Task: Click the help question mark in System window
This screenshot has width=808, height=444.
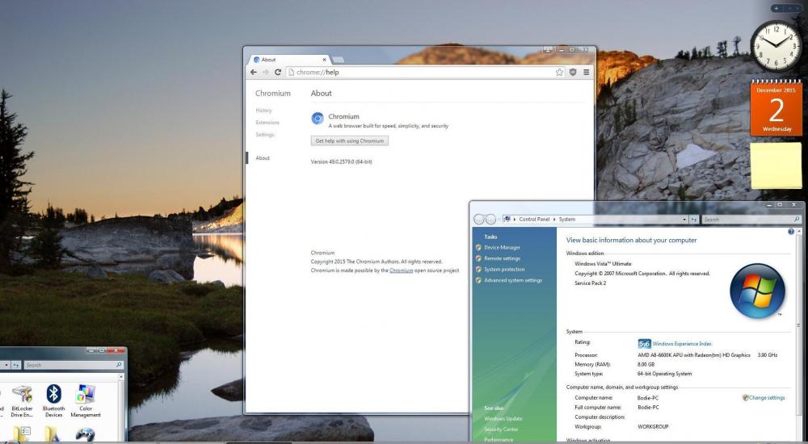Action: click(790, 232)
